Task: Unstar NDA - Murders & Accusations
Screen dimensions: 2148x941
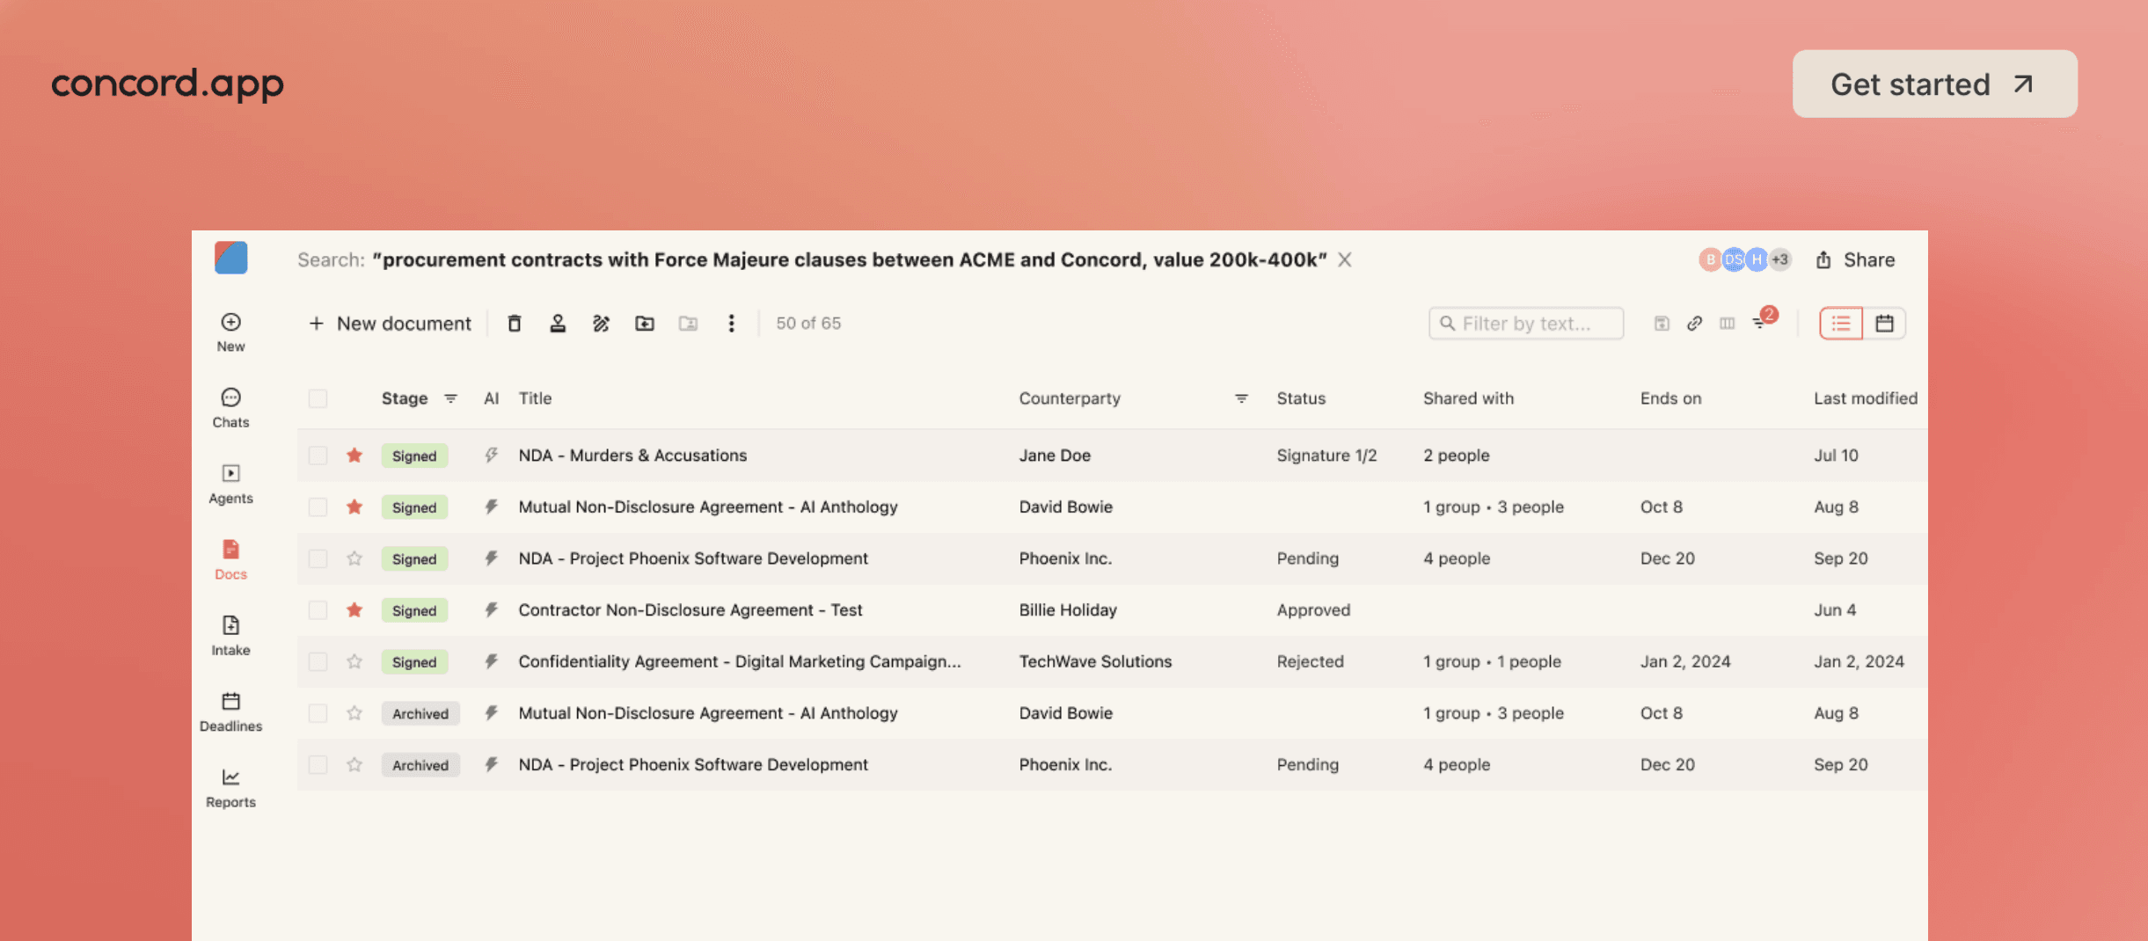Action: pos(354,455)
